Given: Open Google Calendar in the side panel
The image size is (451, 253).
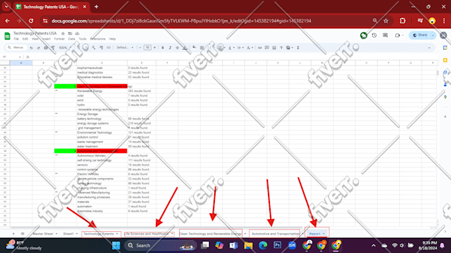Looking at the screenshot, I should 445,48.
